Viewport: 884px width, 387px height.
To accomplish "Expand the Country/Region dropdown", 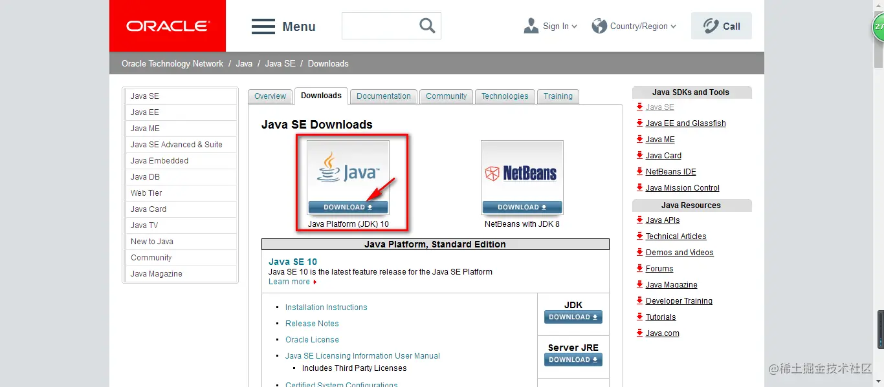I will tap(673, 26).
